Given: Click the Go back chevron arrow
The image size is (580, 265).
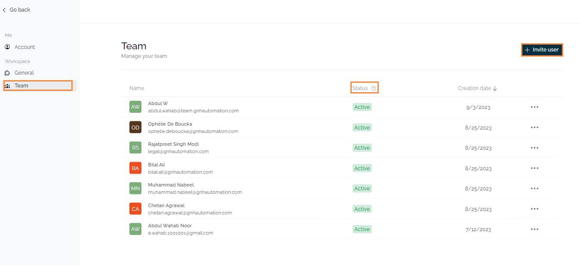Looking at the screenshot, I should click(4, 10).
